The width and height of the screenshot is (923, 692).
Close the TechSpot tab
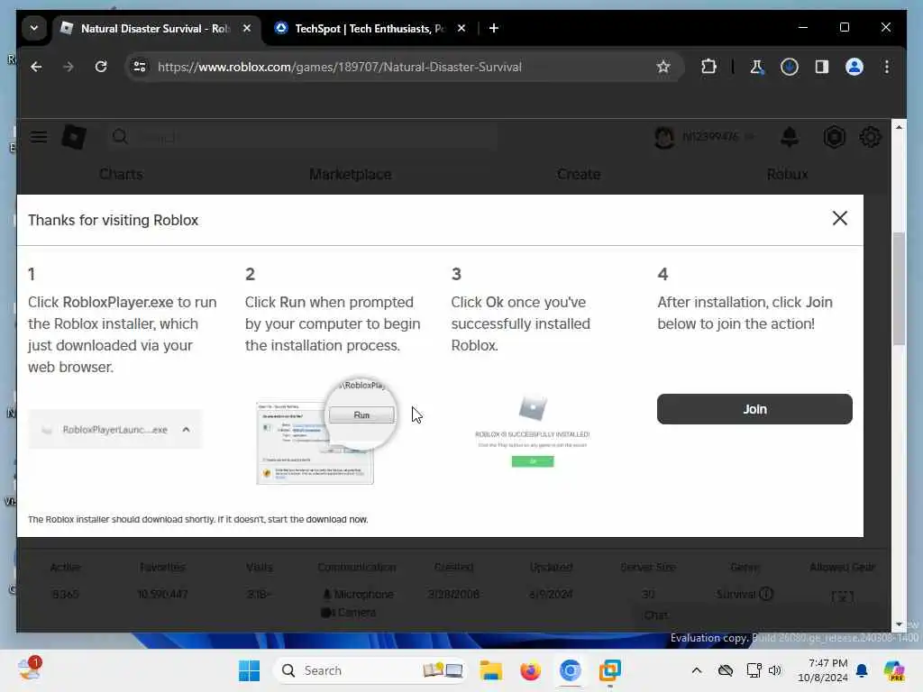point(461,28)
